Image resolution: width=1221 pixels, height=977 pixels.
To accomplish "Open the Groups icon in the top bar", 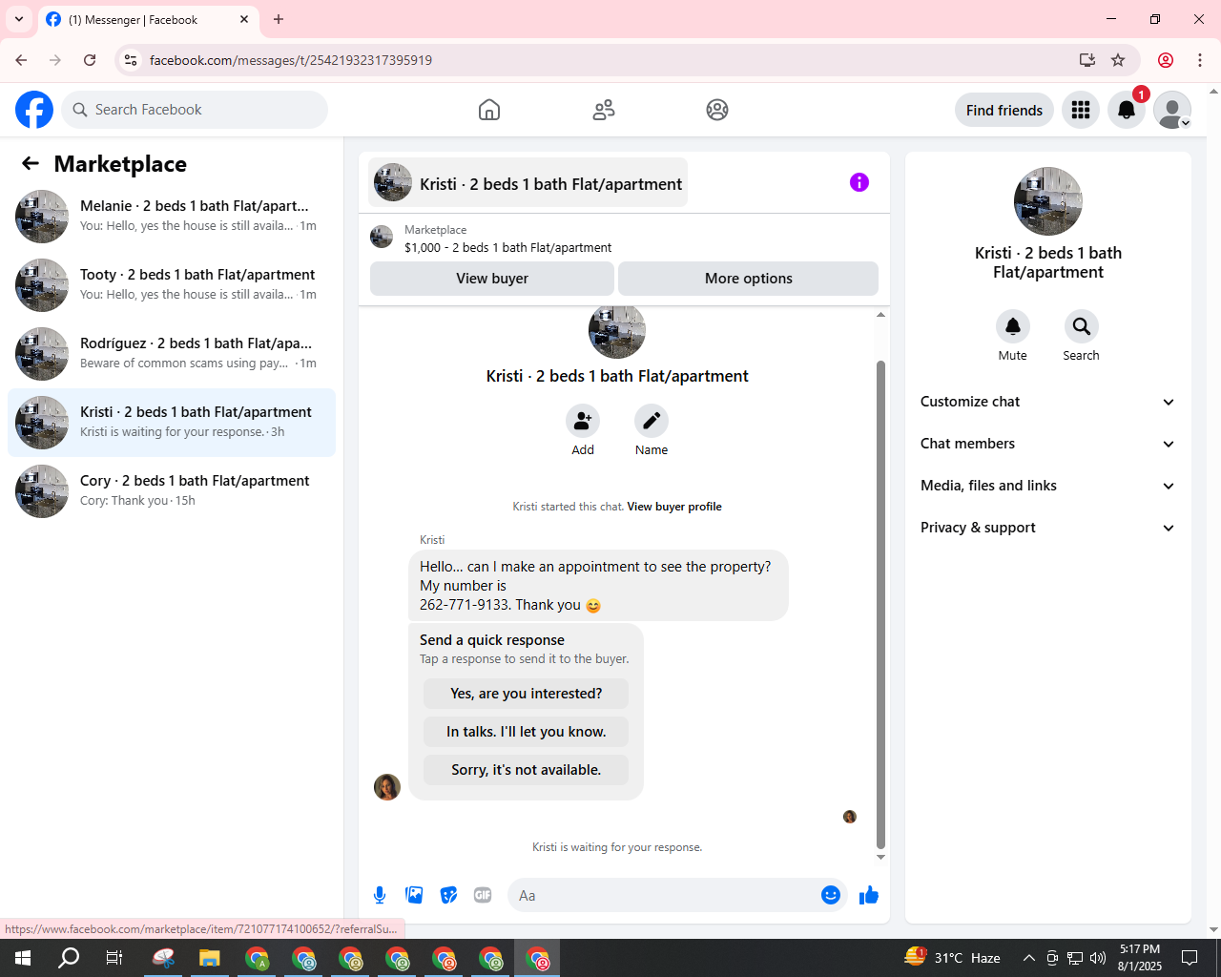I will [x=717, y=110].
